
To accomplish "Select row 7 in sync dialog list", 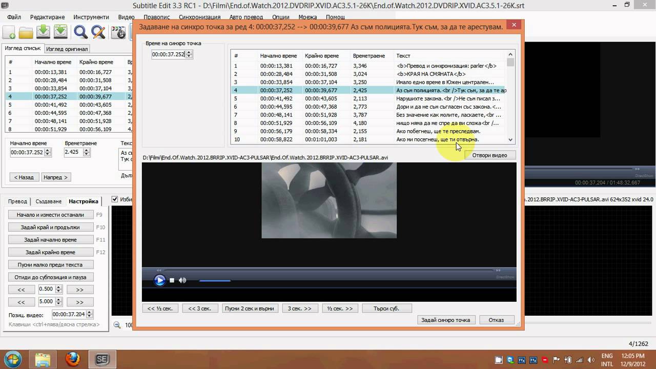I will click(x=368, y=115).
